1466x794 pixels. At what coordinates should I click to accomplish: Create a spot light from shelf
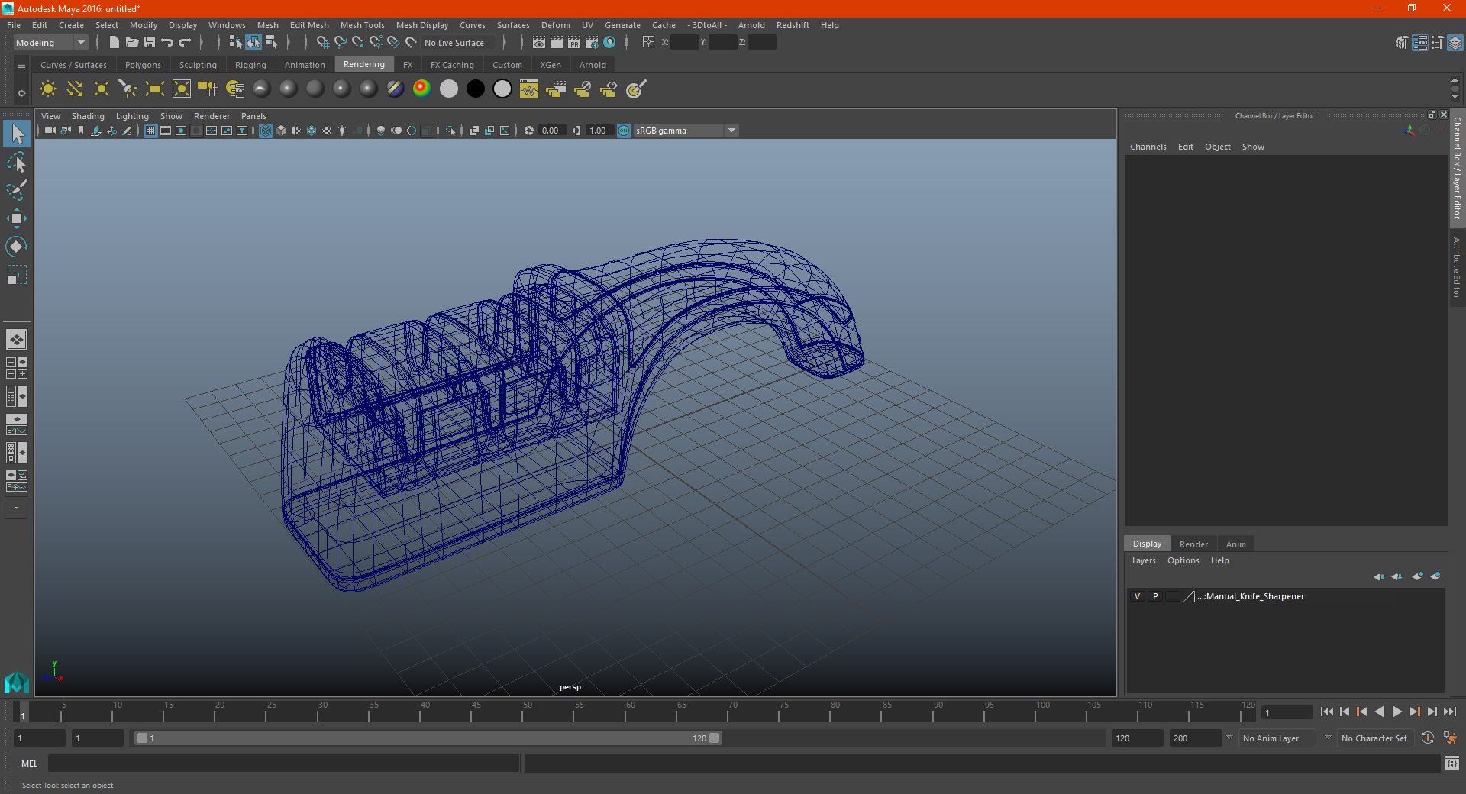tap(128, 89)
